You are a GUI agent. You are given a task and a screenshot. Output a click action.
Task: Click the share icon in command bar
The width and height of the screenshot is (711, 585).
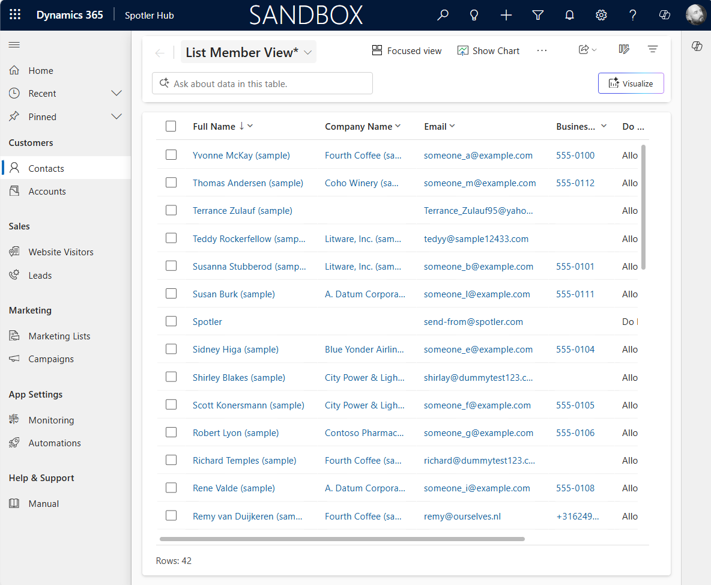click(584, 49)
